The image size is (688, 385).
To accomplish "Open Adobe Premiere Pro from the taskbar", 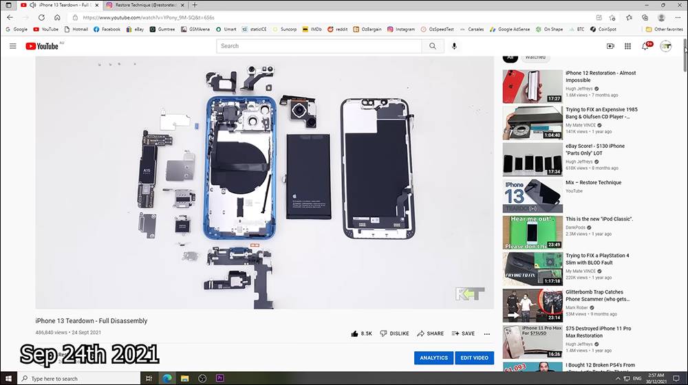I will [221, 378].
